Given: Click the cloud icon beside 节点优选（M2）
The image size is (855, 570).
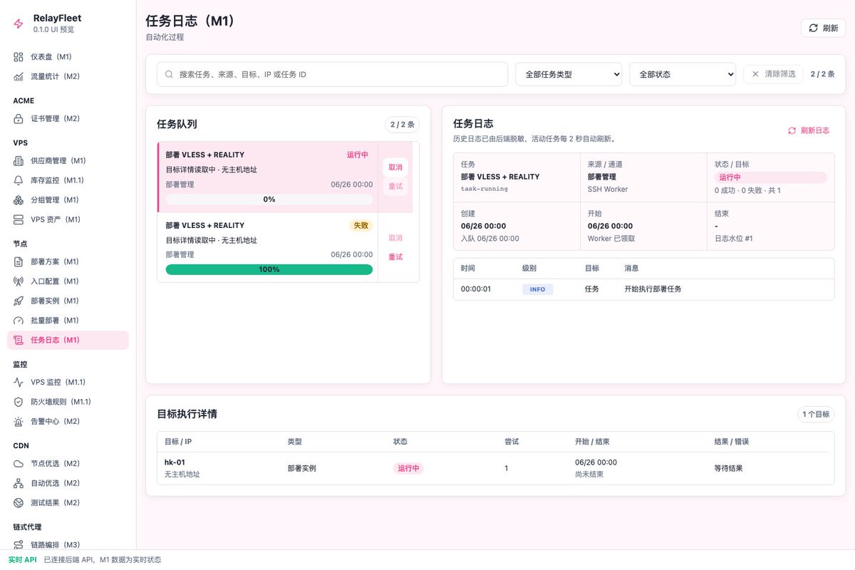Looking at the screenshot, I should pos(19,463).
